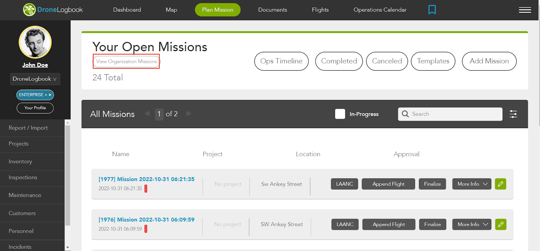This screenshot has height=251, width=540.
Task: Open Customers in sidebar
Action: point(32,213)
